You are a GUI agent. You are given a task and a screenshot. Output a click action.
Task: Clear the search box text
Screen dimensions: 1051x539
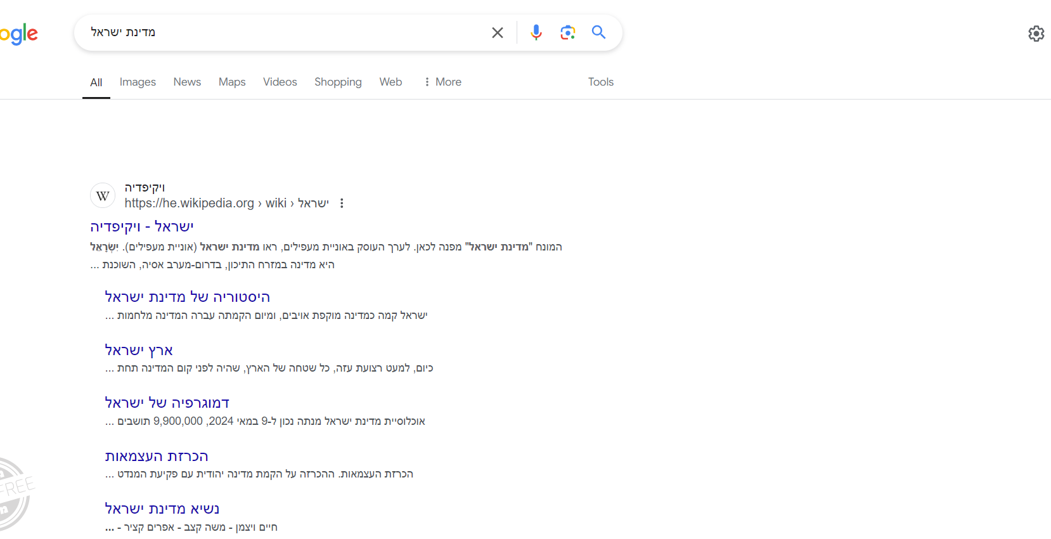pos(498,32)
